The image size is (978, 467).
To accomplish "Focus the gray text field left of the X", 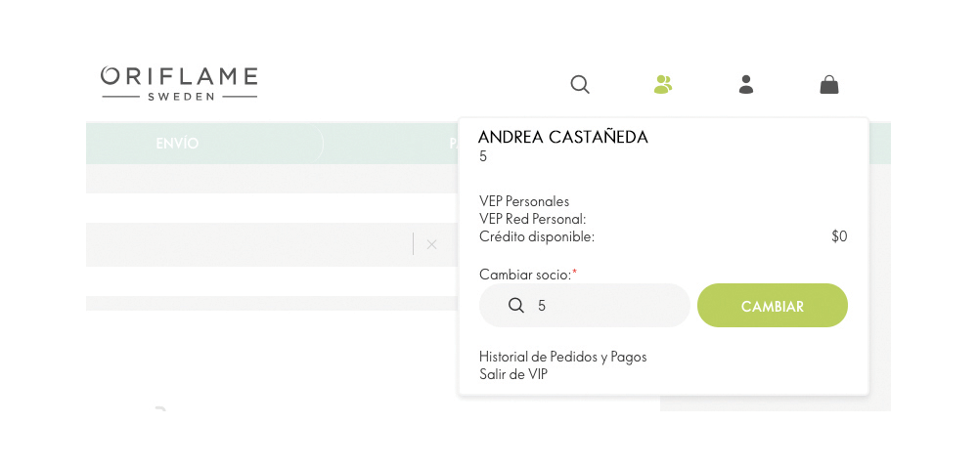I will [249, 244].
